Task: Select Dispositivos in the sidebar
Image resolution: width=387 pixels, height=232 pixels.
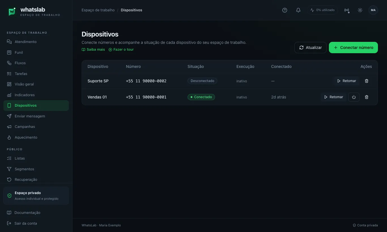Action: coord(36,106)
